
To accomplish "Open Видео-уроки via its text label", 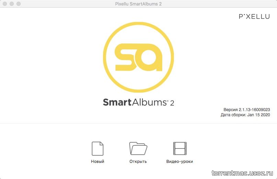I will coord(180,162).
